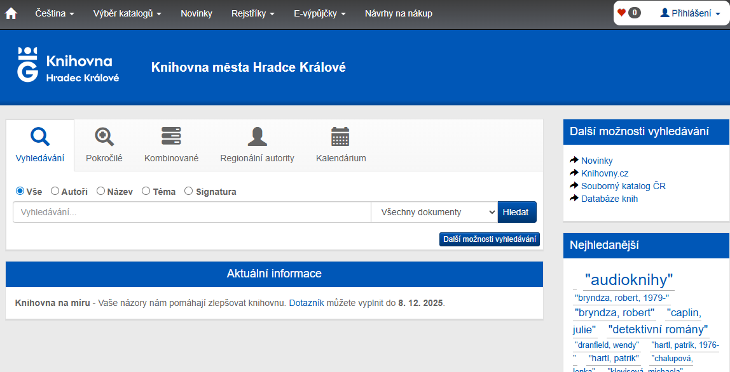The height and width of the screenshot is (372, 730).
Task: Choose the Signatura radio option
Action: click(189, 191)
